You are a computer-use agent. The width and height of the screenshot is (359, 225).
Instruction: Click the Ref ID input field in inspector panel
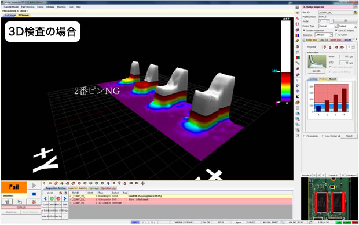[x=336, y=12]
